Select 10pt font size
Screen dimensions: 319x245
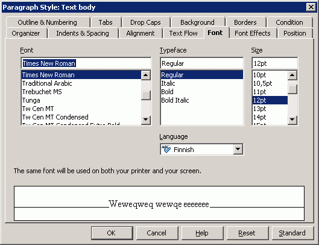pyautogui.click(x=270, y=75)
